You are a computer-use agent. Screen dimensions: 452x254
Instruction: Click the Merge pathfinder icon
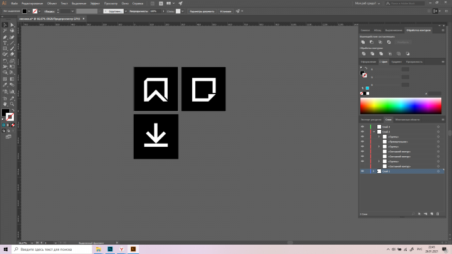(x=381, y=53)
